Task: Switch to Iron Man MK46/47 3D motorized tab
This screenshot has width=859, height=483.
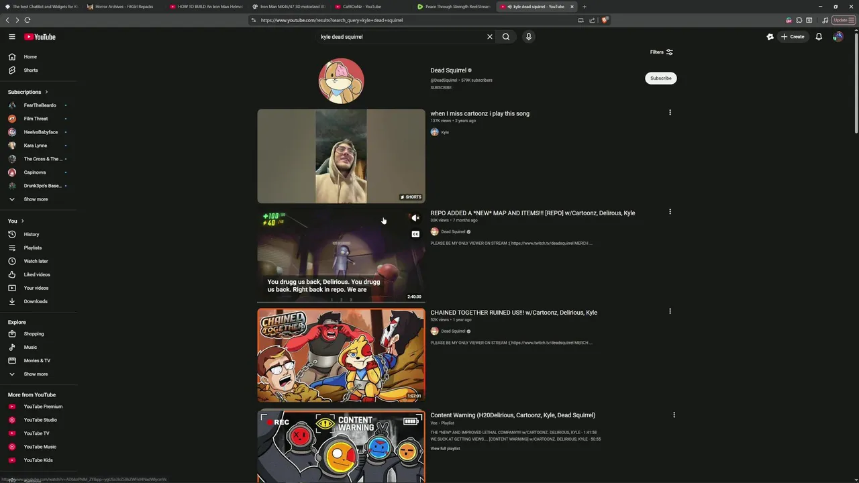Action: pyautogui.click(x=289, y=7)
